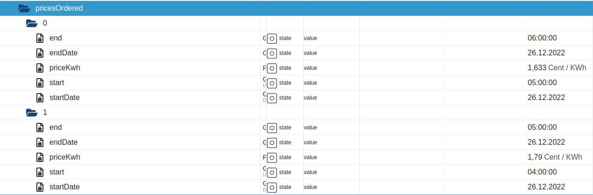Collapse the pricesOrdered folder
This screenshot has height=195, width=593.
[x=24, y=8]
